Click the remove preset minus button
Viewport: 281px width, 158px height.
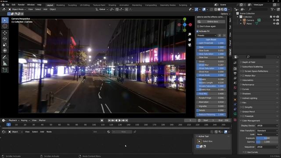[224, 36]
